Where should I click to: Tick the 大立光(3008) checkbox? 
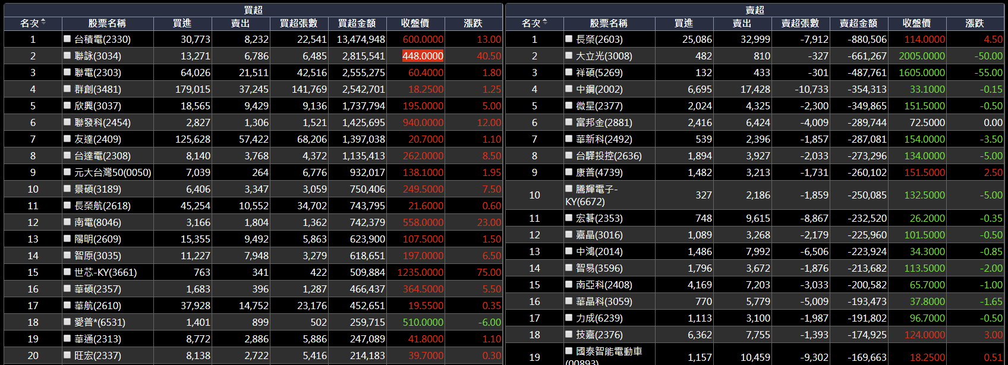[x=569, y=55]
